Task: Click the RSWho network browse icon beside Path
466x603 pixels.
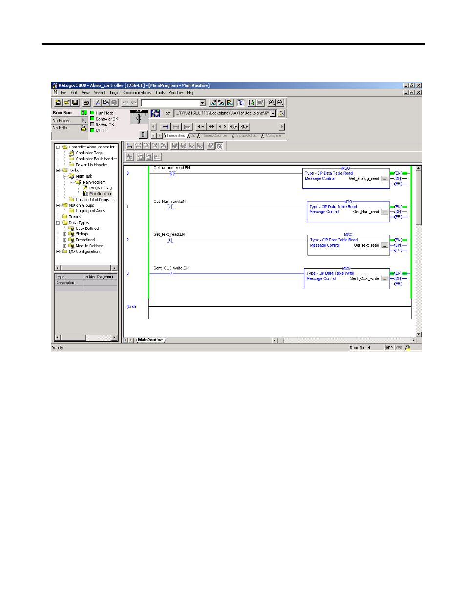Action: pyautogui.click(x=281, y=113)
